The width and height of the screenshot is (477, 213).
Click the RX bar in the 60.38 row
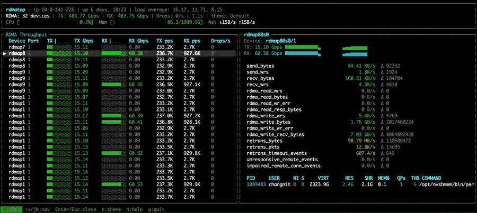point(114,53)
